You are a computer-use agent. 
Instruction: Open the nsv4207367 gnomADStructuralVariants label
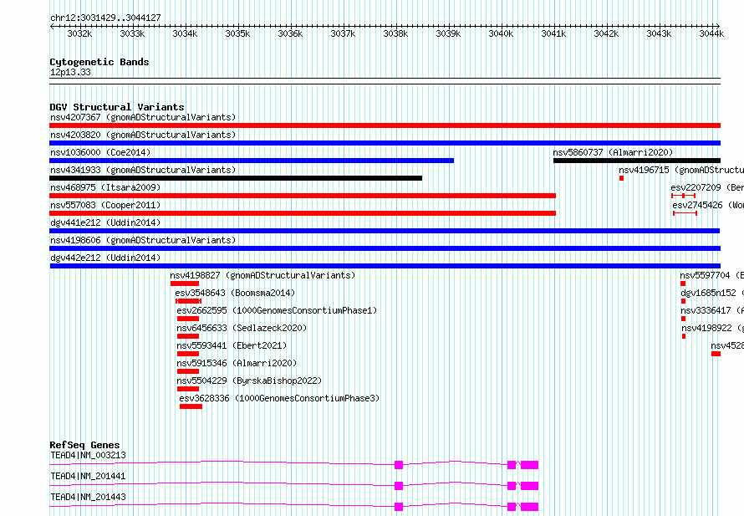pyautogui.click(x=143, y=117)
